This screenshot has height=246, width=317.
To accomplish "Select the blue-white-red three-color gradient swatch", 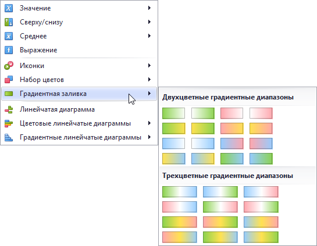I will click(261, 192).
